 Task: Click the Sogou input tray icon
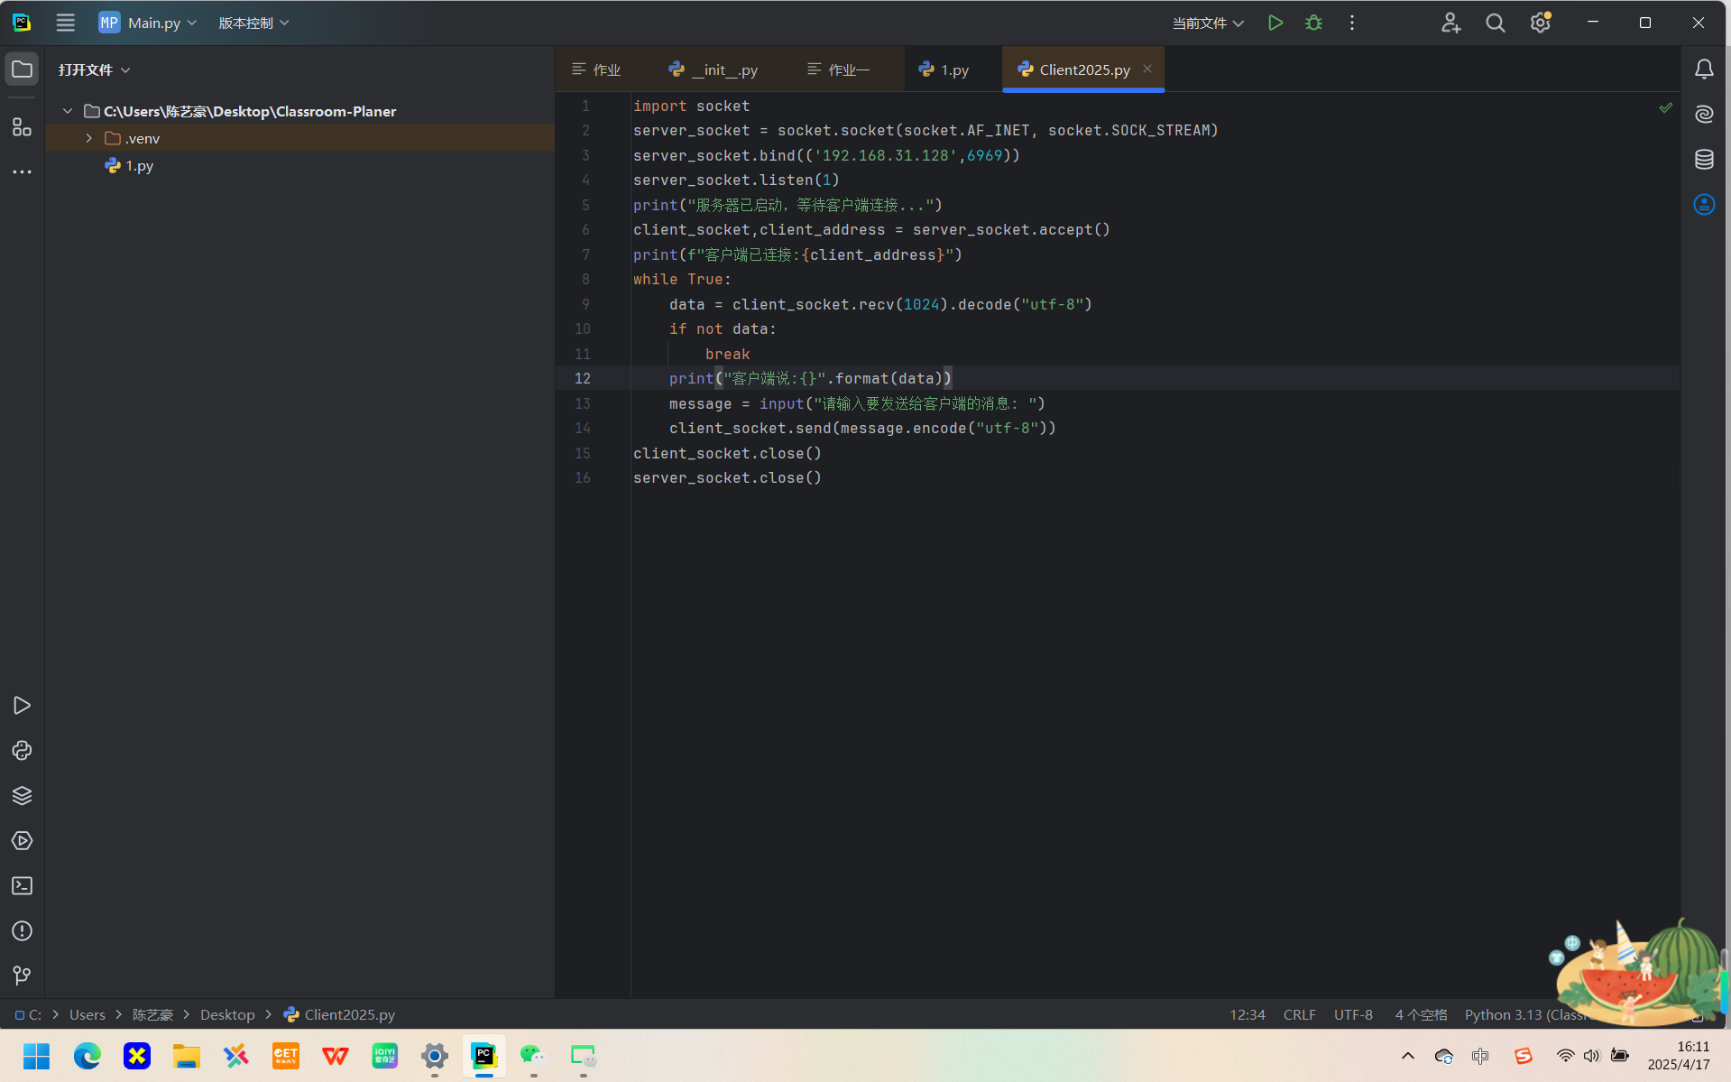coord(1523,1056)
